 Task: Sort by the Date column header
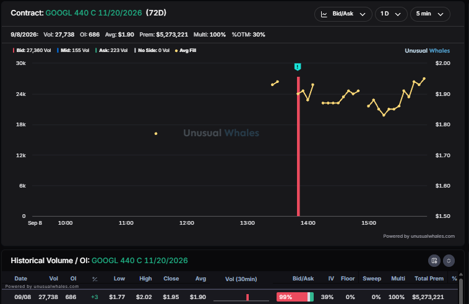20,279
